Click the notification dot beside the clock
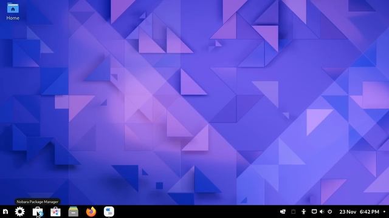Viewport: 389px width, 218px height. click(384, 211)
